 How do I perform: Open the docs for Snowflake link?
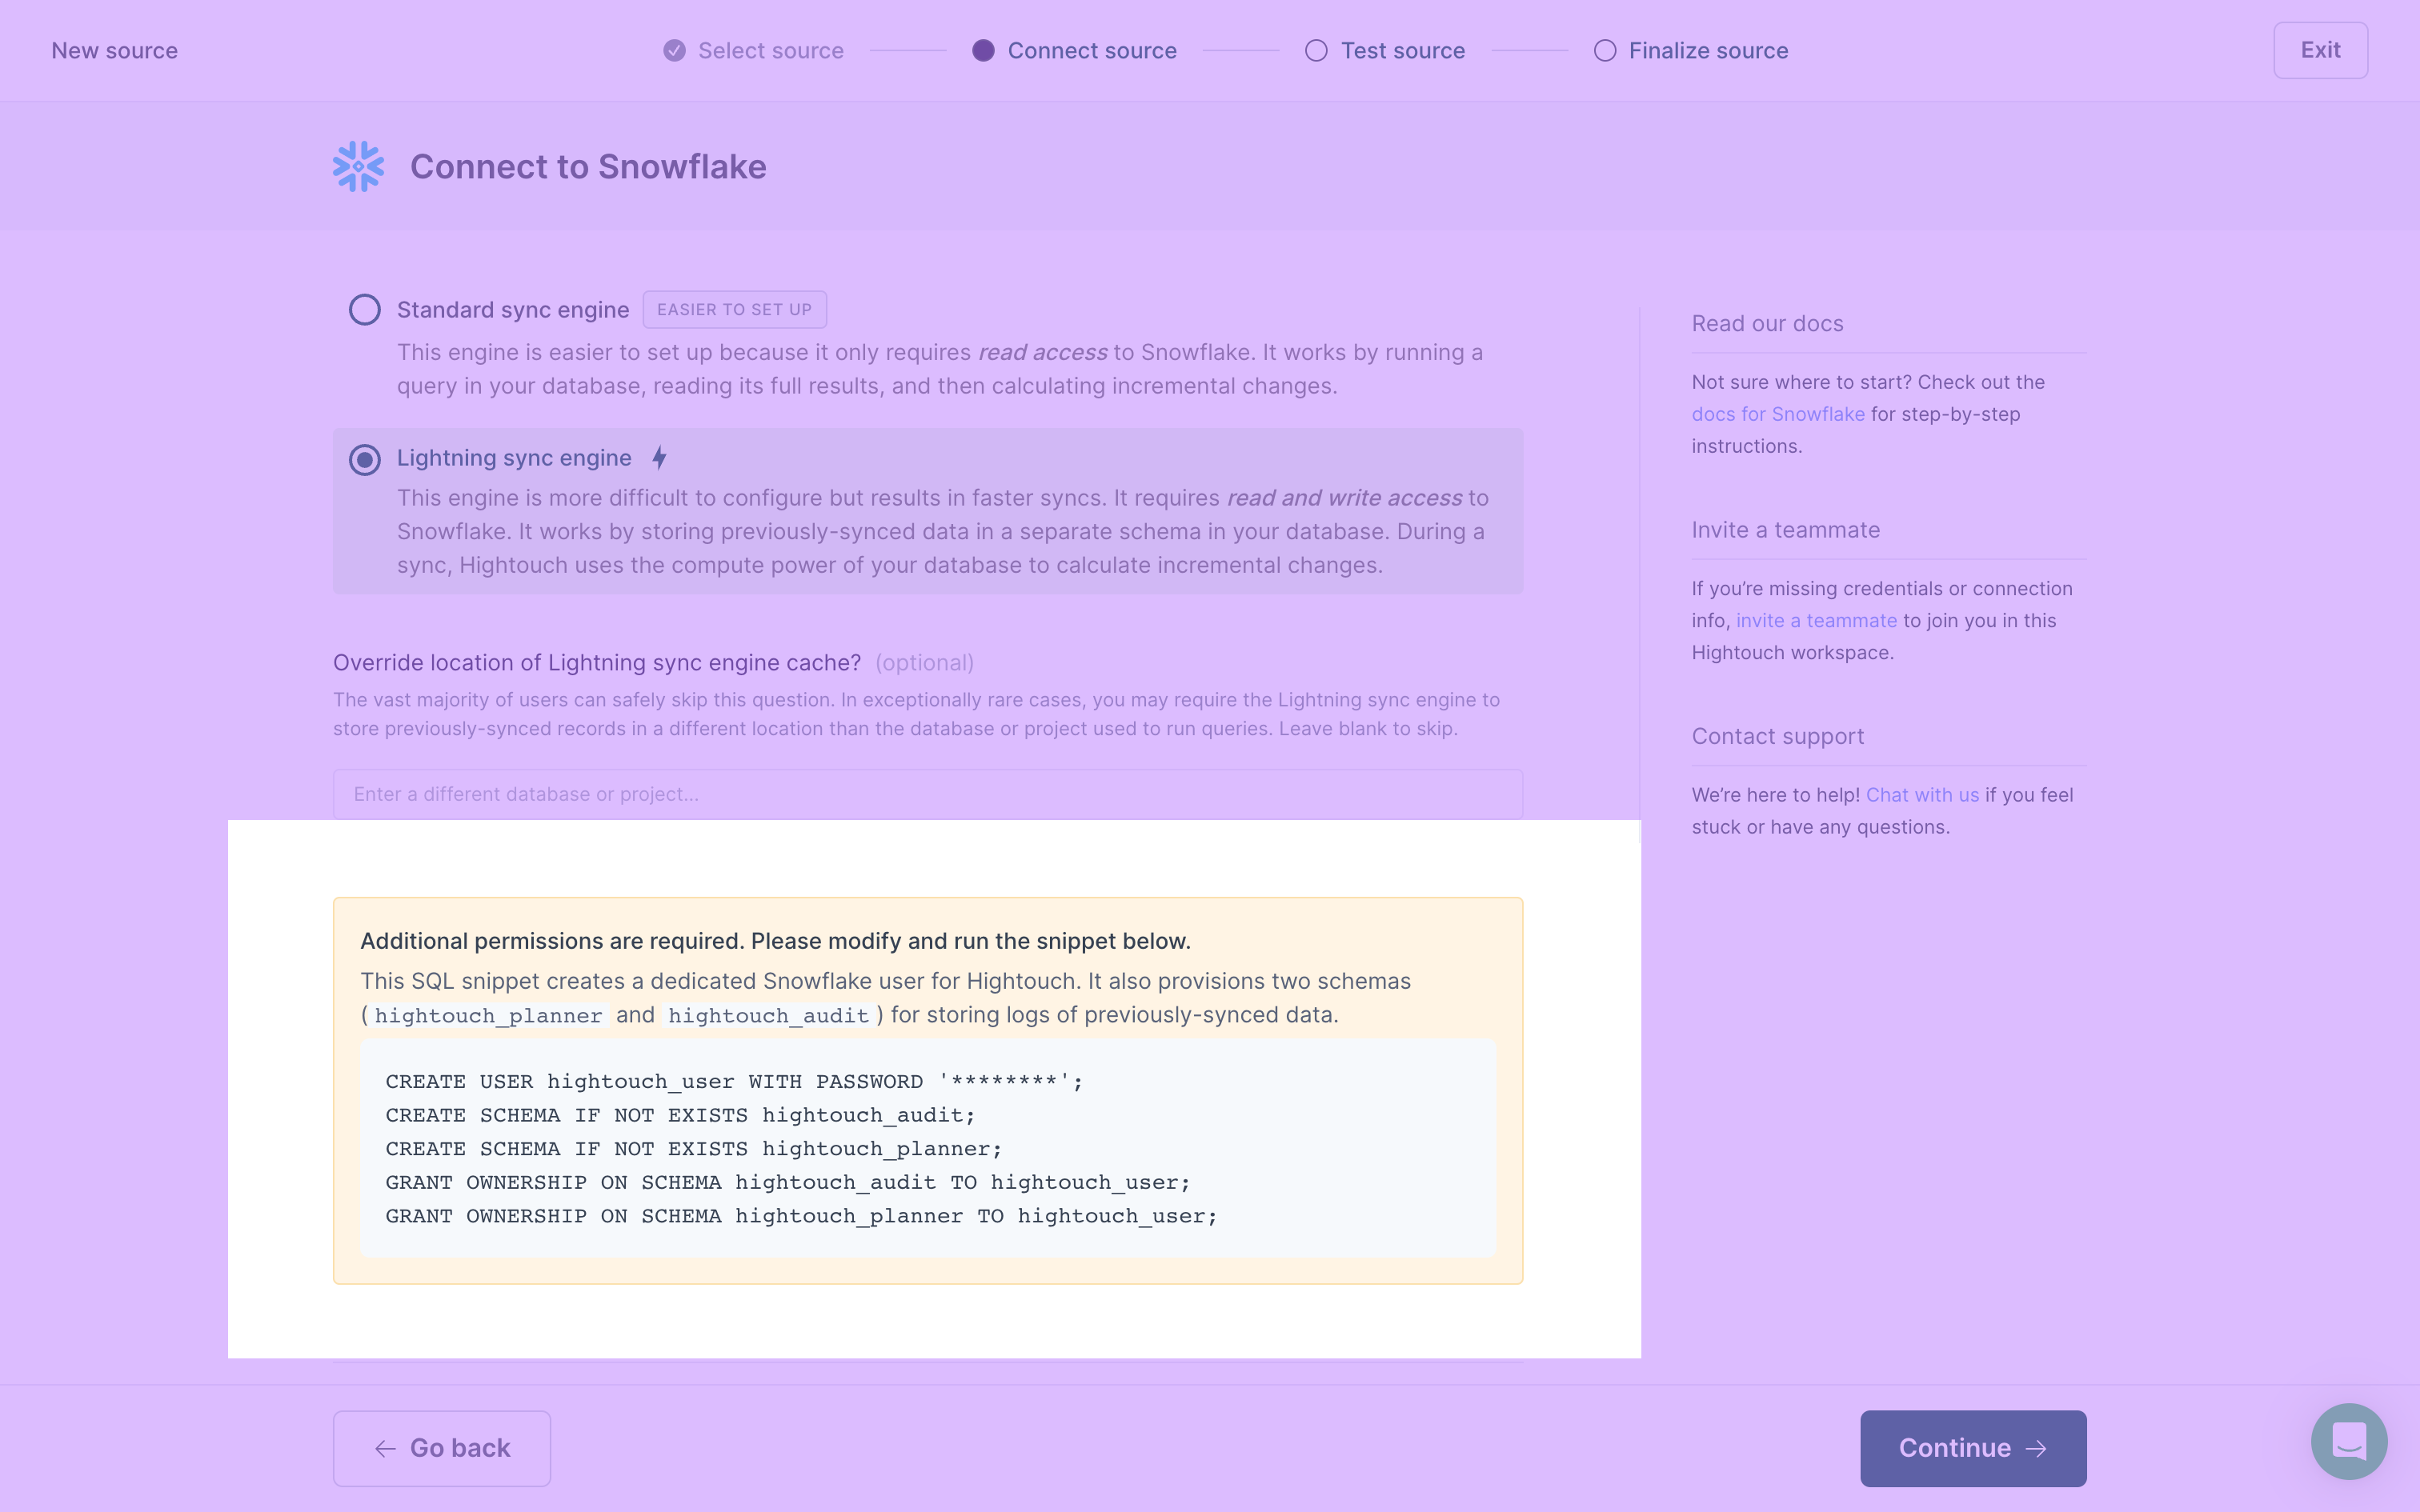pos(1775,413)
